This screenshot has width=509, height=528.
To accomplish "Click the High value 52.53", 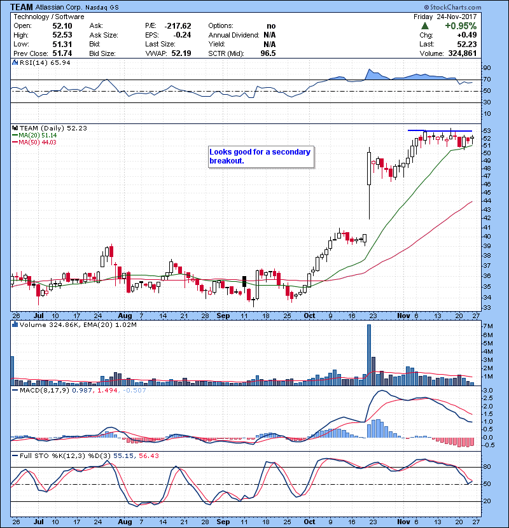I will [x=62, y=35].
